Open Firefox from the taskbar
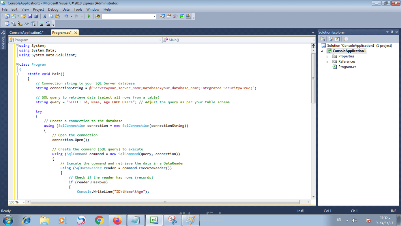401x226 pixels. pos(117,221)
